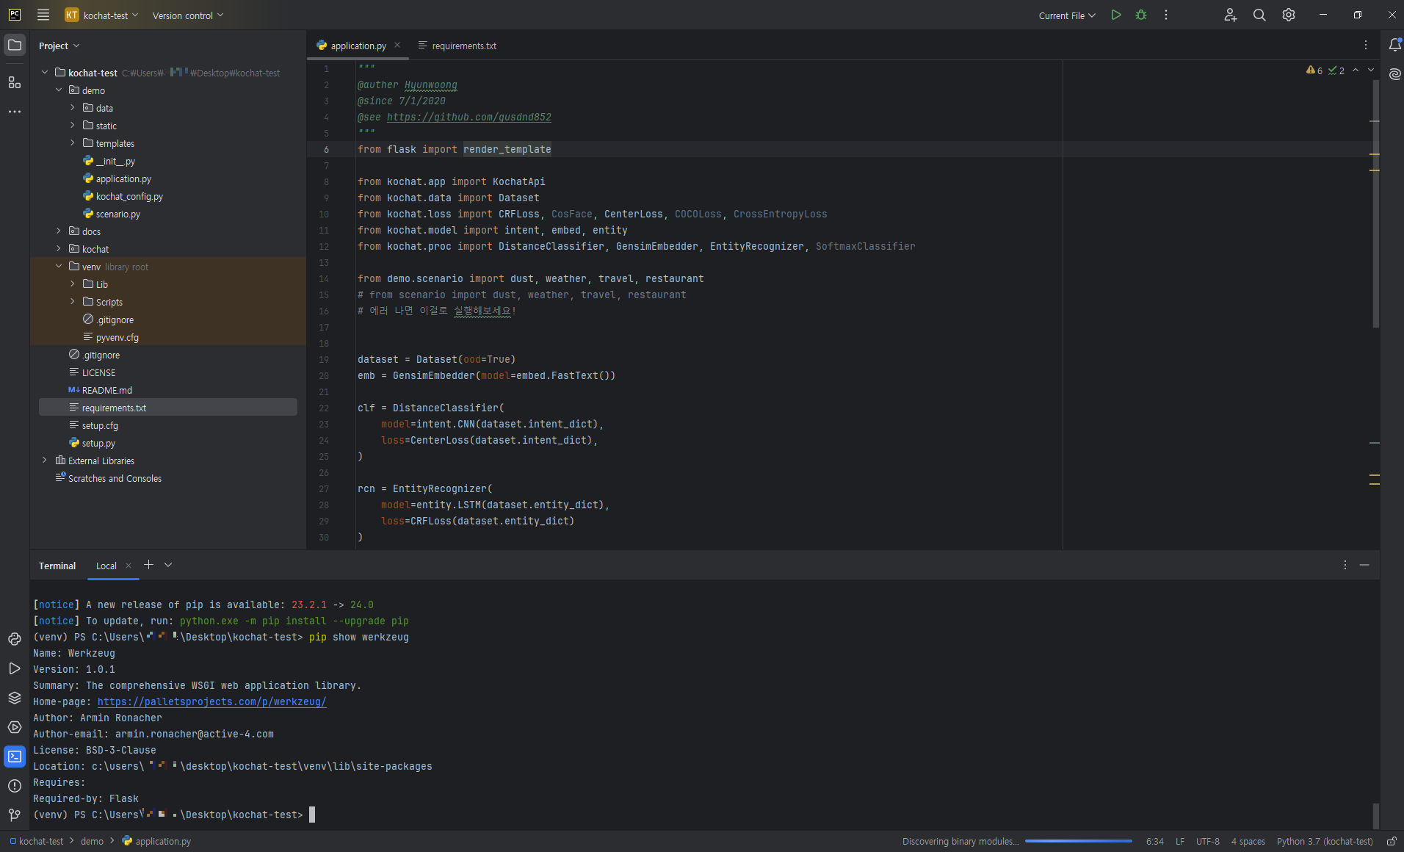Click the demo breadcrumb in the navigation bar

coord(92,842)
